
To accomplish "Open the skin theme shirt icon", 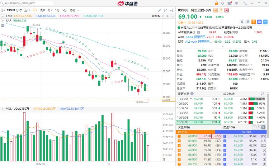I will [236, 3].
